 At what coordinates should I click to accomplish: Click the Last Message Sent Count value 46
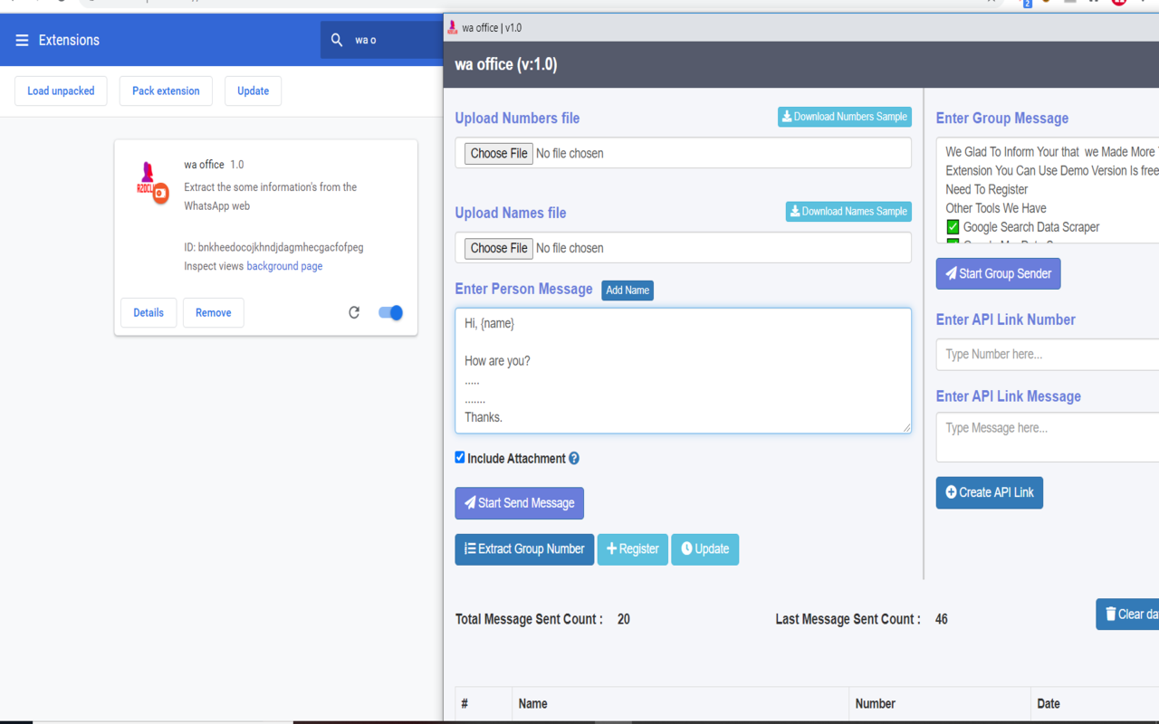pos(942,620)
